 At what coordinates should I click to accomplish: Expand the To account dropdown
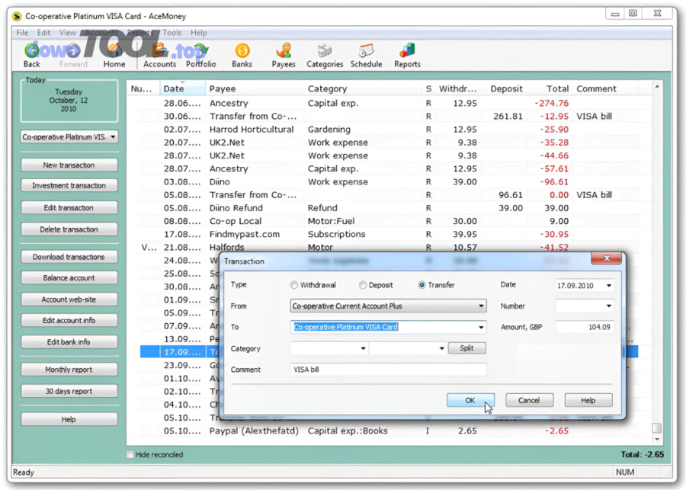pos(481,327)
